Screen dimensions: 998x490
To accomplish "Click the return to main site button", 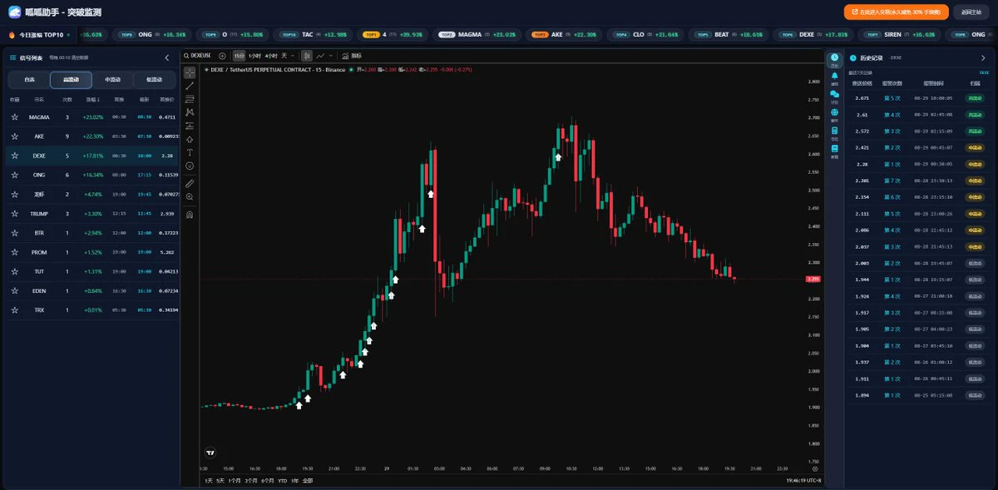I will (x=971, y=12).
